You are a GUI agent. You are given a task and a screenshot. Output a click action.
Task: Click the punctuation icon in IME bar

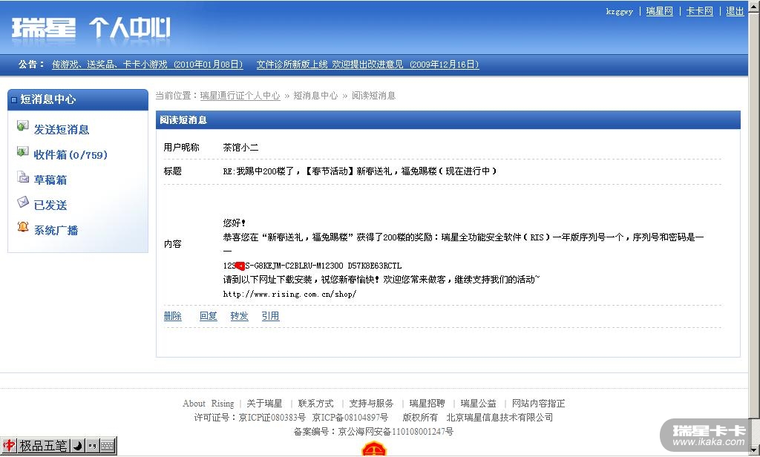92,445
